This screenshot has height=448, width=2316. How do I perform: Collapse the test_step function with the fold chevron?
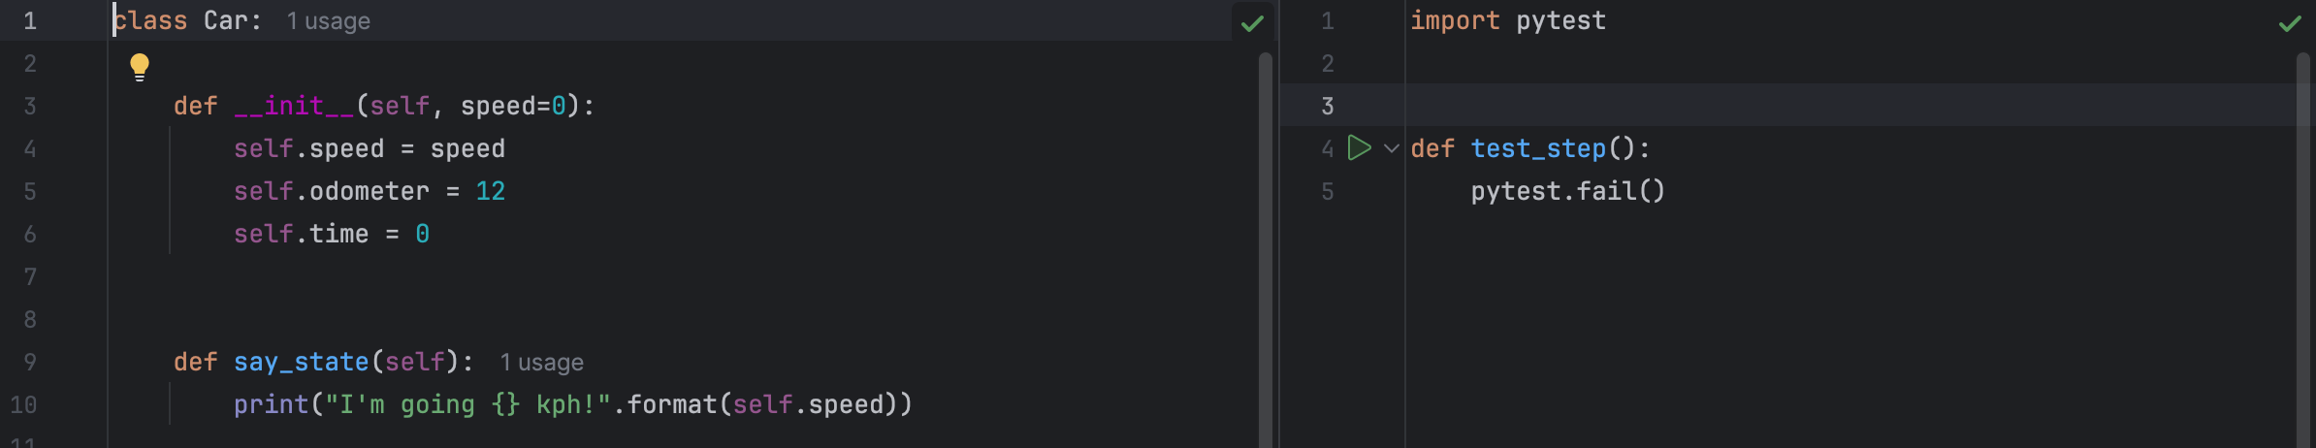tap(1392, 148)
